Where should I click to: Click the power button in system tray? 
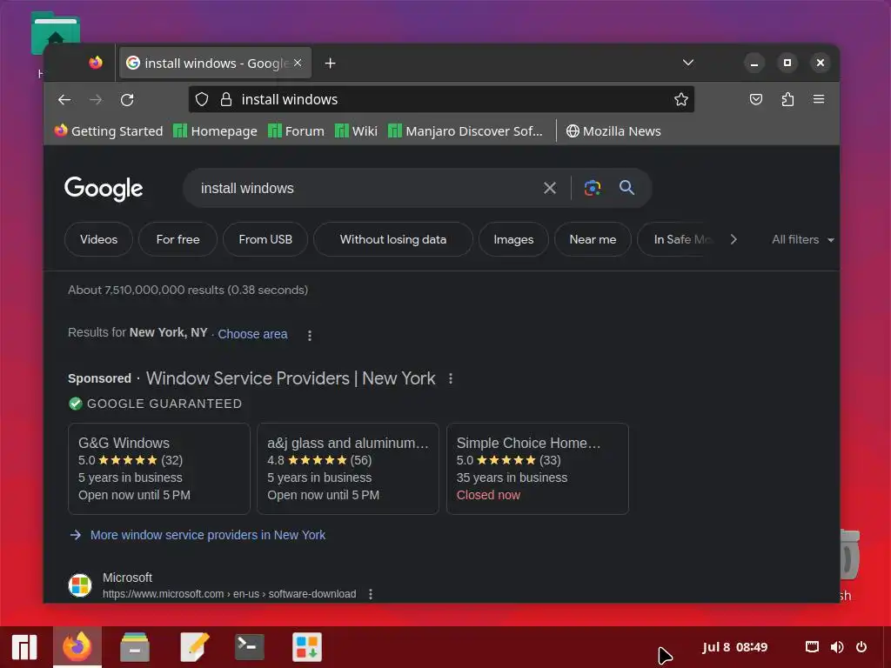(x=861, y=647)
